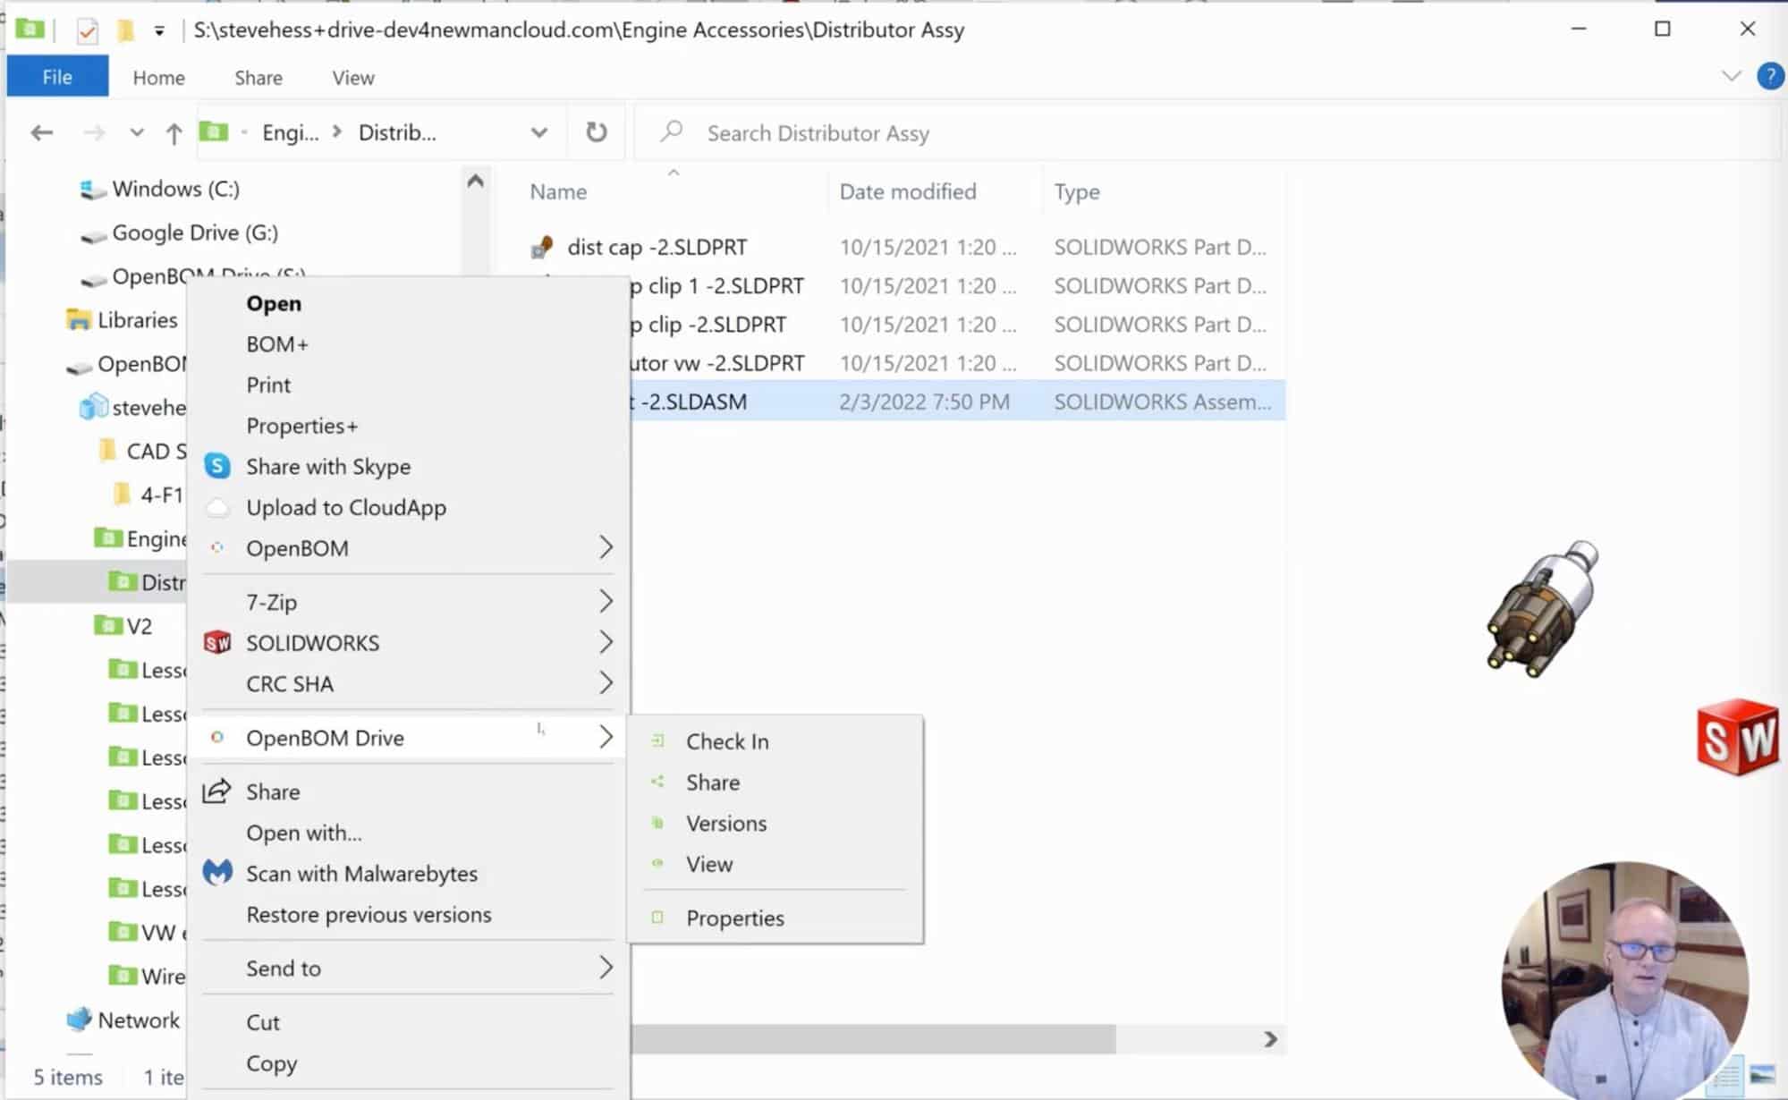Switch to the View ribbon tab
The height and width of the screenshot is (1100, 1788).
click(x=353, y=78)
